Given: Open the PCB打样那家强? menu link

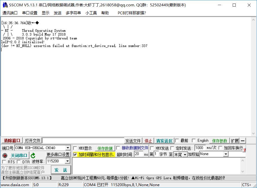Looking at the screenshot, I should coord(132,13).
